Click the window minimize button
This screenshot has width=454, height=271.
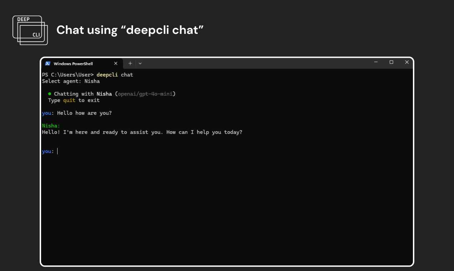376,62
